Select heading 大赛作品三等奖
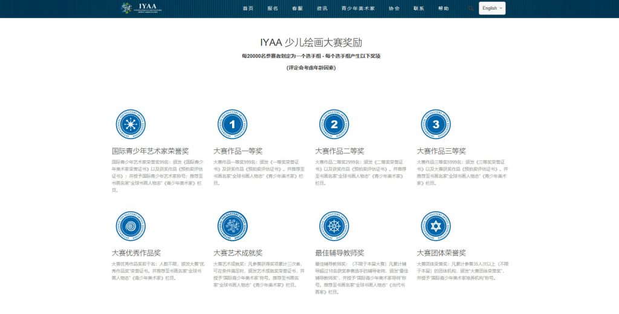This screenshot has height=314, width=619. tap(441, 151)
